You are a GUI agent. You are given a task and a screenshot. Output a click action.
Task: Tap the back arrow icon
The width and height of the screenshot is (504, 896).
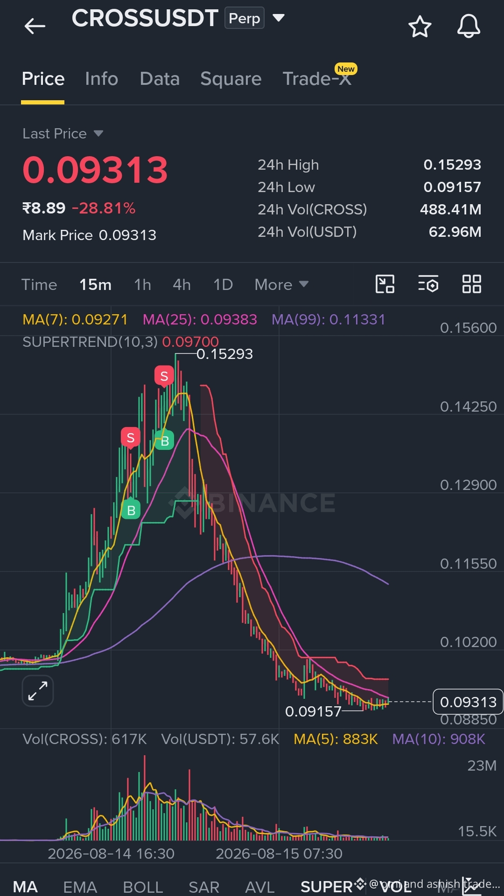pos(35,26)
